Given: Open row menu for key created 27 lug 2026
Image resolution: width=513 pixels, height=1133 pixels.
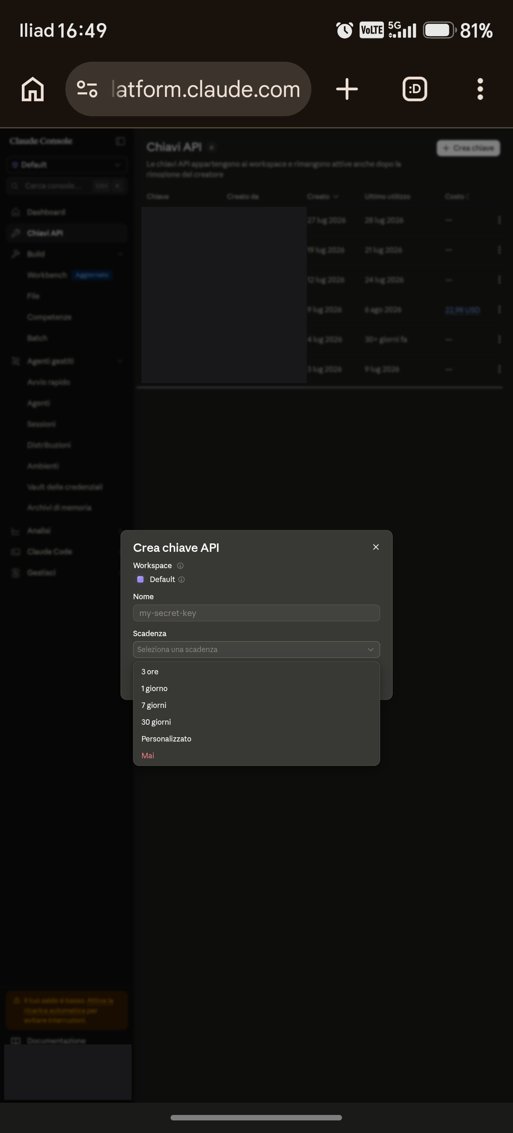Looking at the screenshot, I should coord(499,220).
